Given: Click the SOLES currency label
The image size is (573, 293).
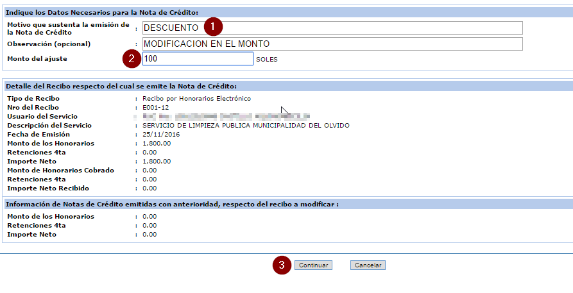Looking at the screenshot, I should coord(267,60).
